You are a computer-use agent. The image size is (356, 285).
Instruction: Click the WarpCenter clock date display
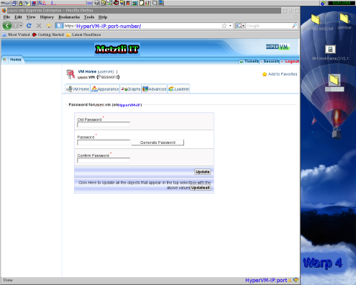pos(342,3)
